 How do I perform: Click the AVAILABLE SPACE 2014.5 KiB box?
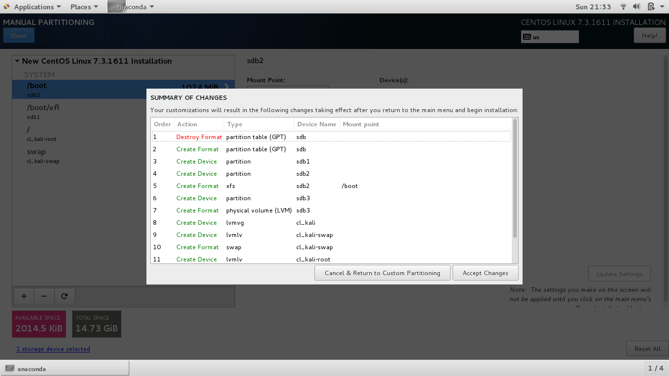pyautogui.click(x=39, y=324)
